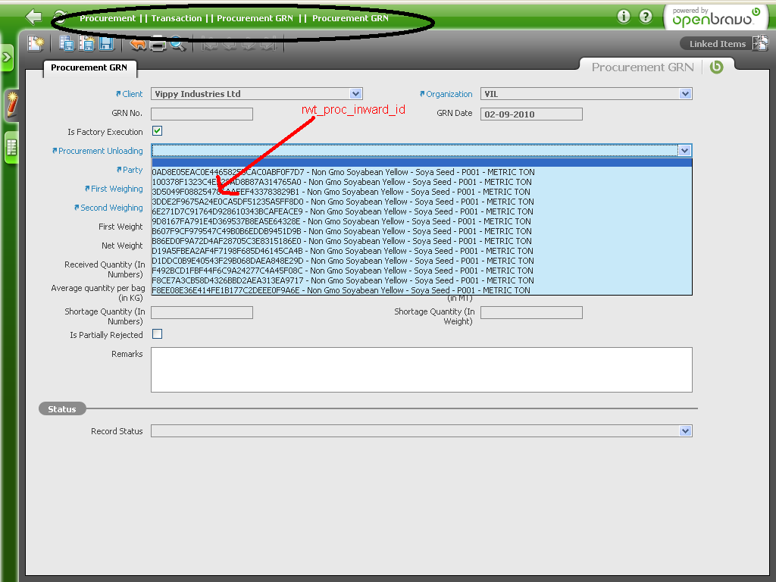This screenshot has height=582, width=776.
Task: Click the Status section header
Action: point(62,409)
